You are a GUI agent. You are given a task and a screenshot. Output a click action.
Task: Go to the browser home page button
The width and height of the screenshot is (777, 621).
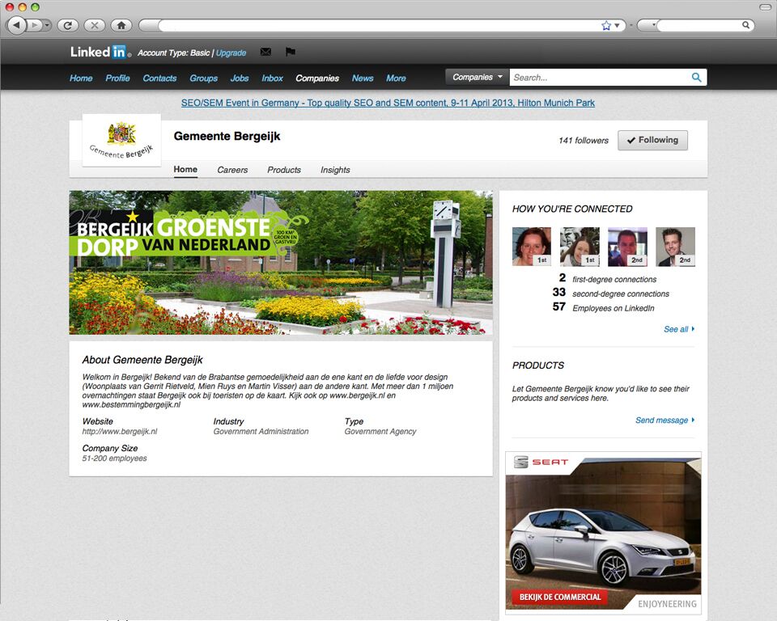coord(121,25)
